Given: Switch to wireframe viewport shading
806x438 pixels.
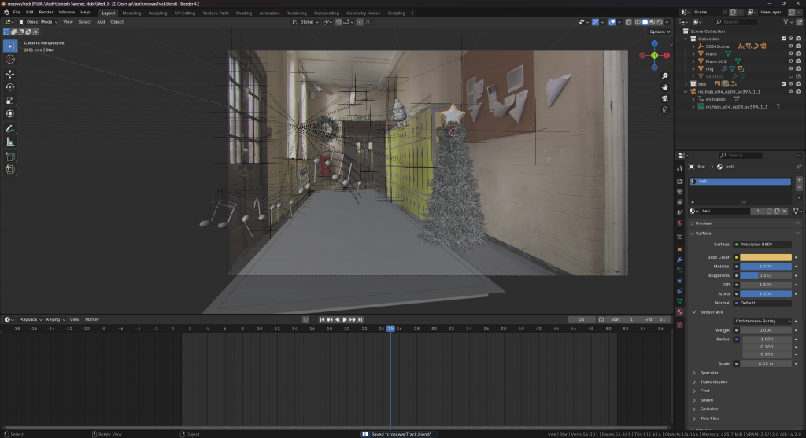Looking at the screenshot, I should pyautogui.click(x=638, y=22).
